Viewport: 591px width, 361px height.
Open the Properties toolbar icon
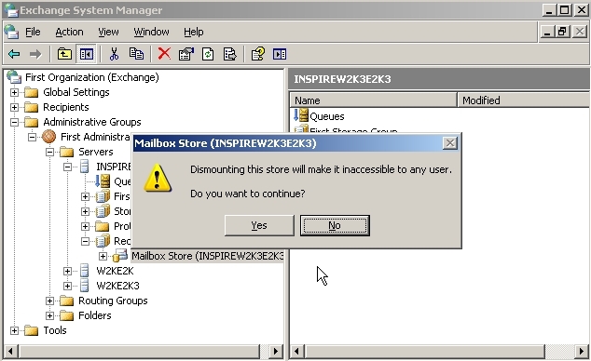coord(186,55)
